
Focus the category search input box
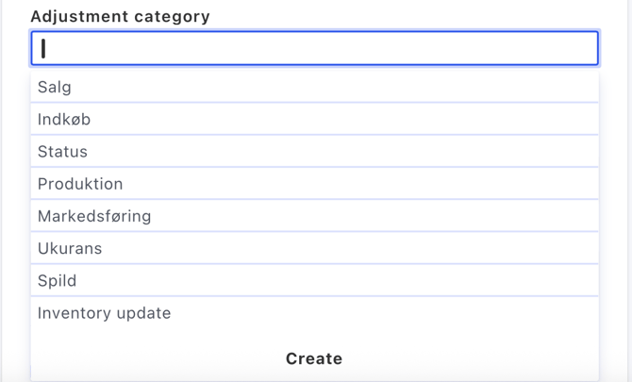314,48
